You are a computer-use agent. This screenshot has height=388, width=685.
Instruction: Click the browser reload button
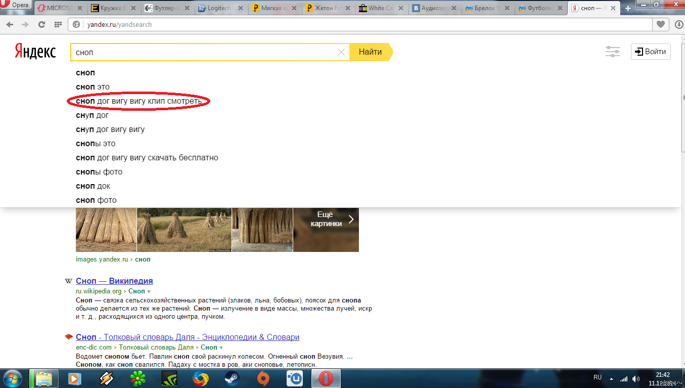[42, 24]
